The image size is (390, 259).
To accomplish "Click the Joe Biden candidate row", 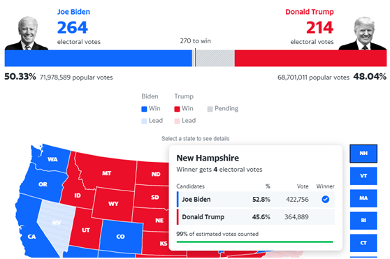I will 255,199.
